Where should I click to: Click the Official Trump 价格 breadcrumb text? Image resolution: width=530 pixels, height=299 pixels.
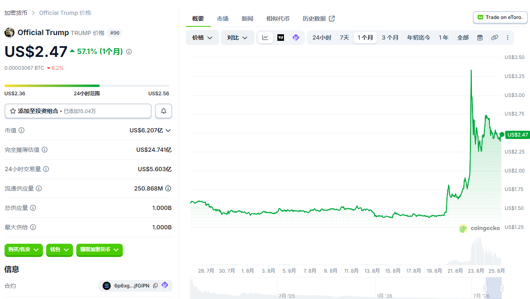point(65,13)
